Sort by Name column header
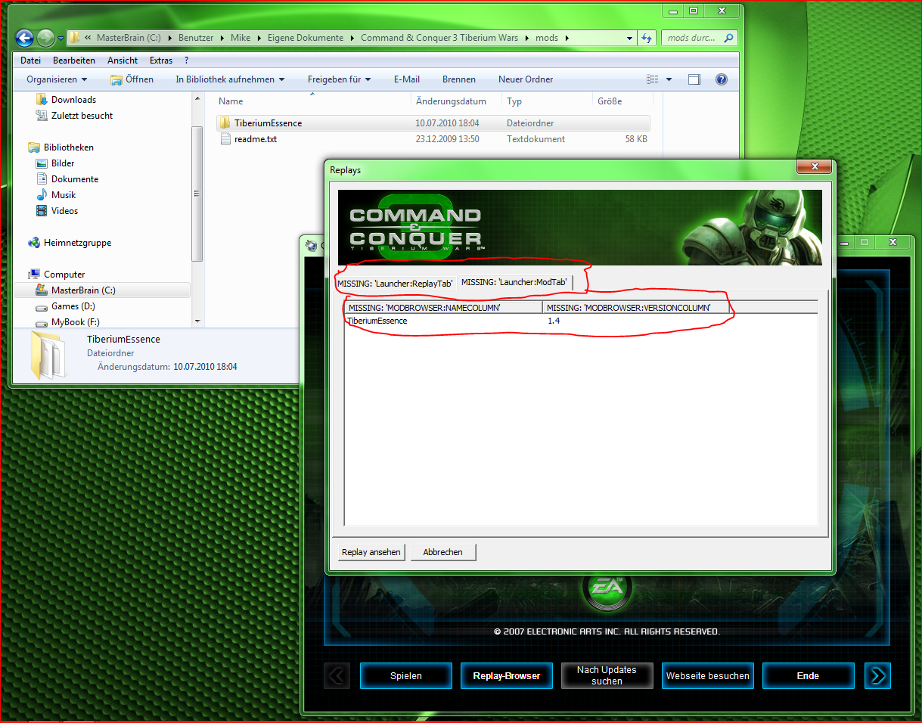 click(313, 101)
